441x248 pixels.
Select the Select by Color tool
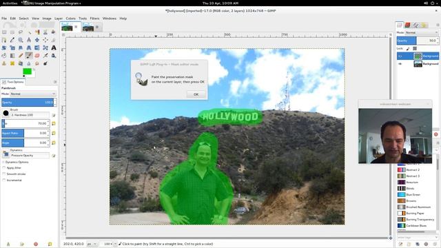coord(37,32)
